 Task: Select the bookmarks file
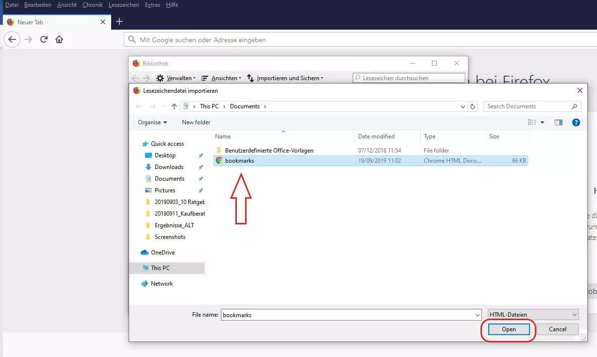pyautogui.click(x=370, y=161)
